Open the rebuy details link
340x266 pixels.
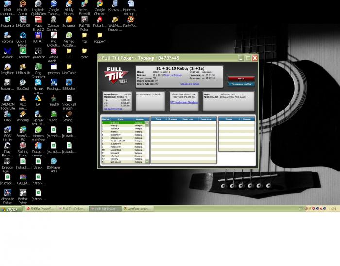(190, 84)
